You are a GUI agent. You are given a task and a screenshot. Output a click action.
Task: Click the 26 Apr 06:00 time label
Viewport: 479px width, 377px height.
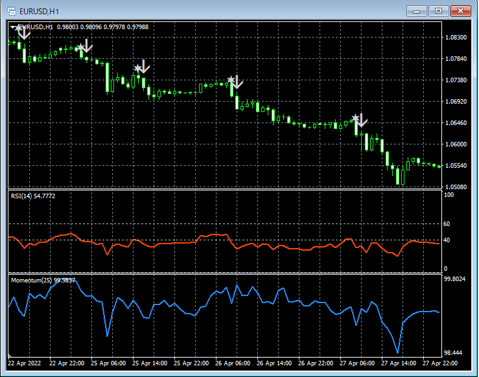tap(233, 363)
